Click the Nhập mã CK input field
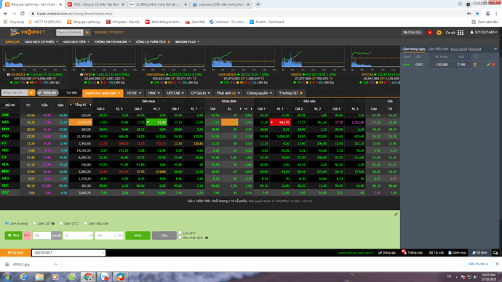 15,92
